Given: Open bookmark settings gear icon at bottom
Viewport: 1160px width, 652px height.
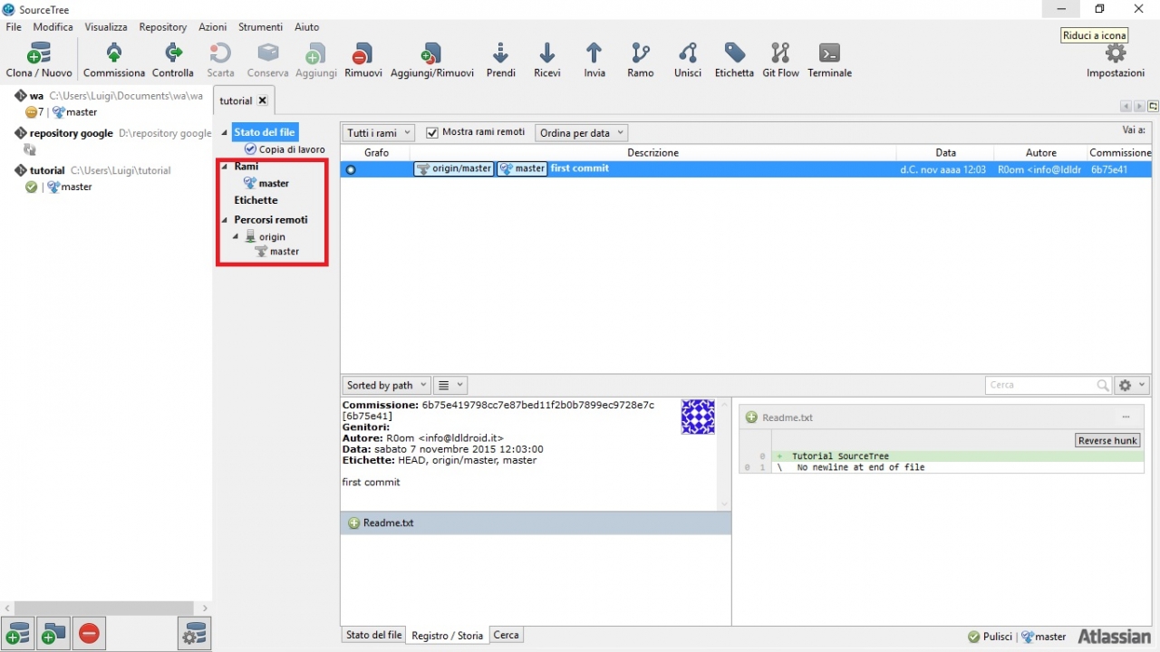Looking at the screenshot, I should (x=195, y=633).
